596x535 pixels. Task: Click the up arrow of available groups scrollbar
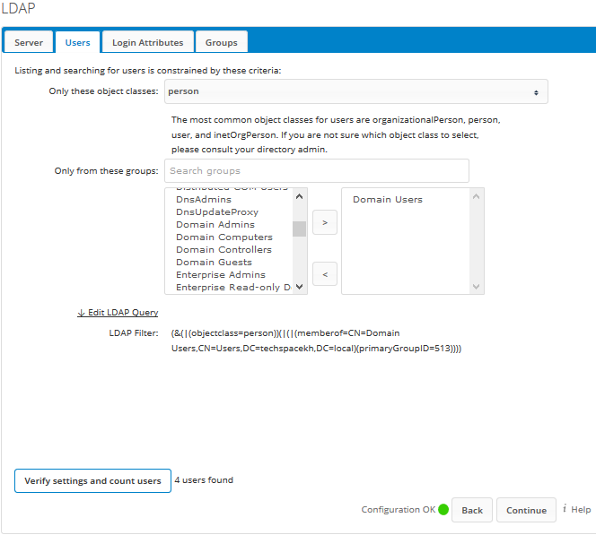(x=299, y=196)
